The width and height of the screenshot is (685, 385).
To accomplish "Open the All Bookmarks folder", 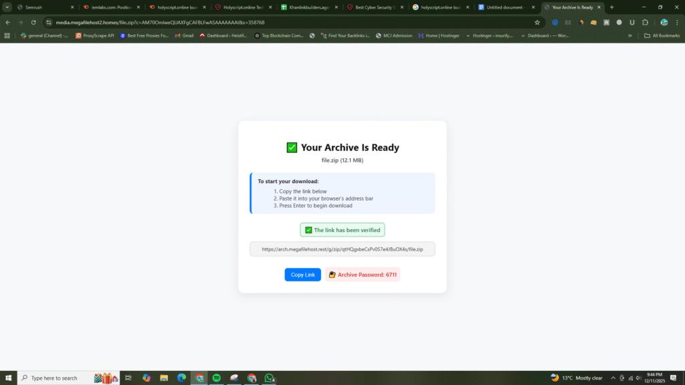I will [x=662, y=35].
